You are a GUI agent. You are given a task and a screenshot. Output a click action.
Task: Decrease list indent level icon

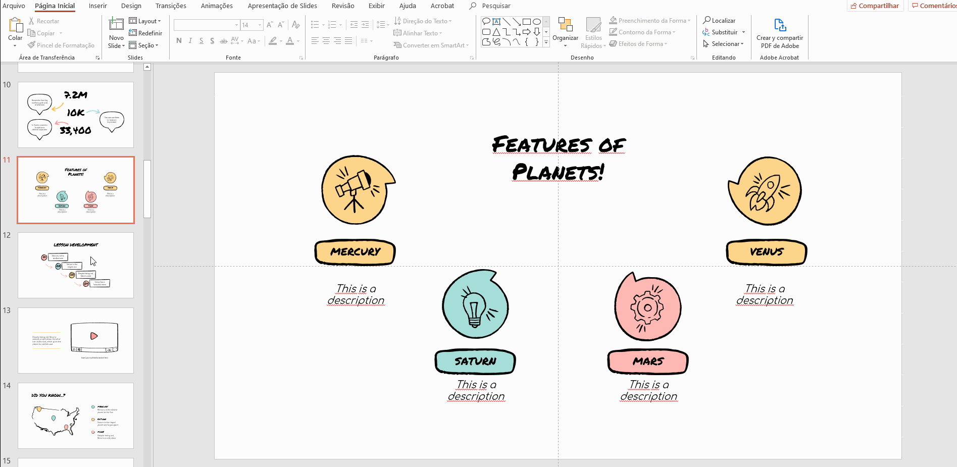pos(354,25)
